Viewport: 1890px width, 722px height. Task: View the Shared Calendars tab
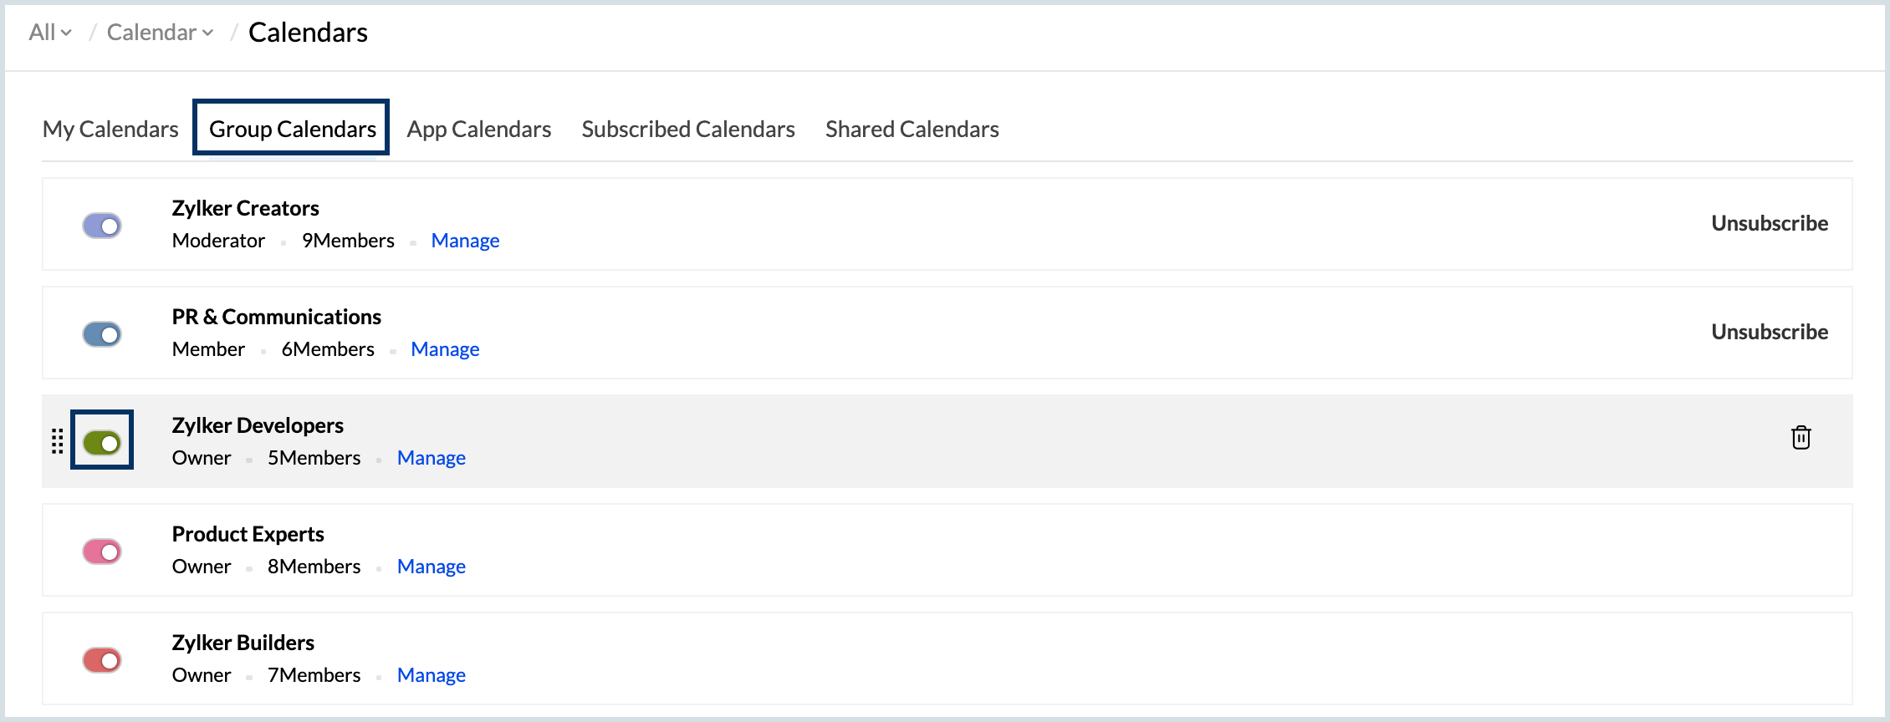point(912,130)
